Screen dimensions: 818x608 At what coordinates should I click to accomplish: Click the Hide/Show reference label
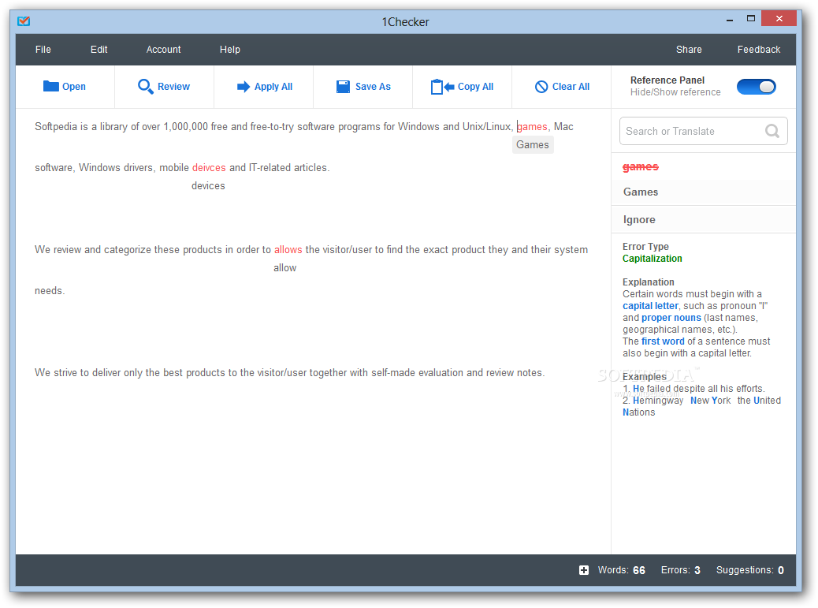pos(675,92)
